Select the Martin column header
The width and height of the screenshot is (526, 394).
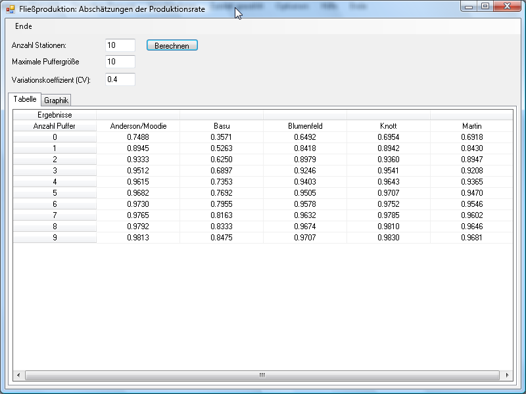click(471, 126)
